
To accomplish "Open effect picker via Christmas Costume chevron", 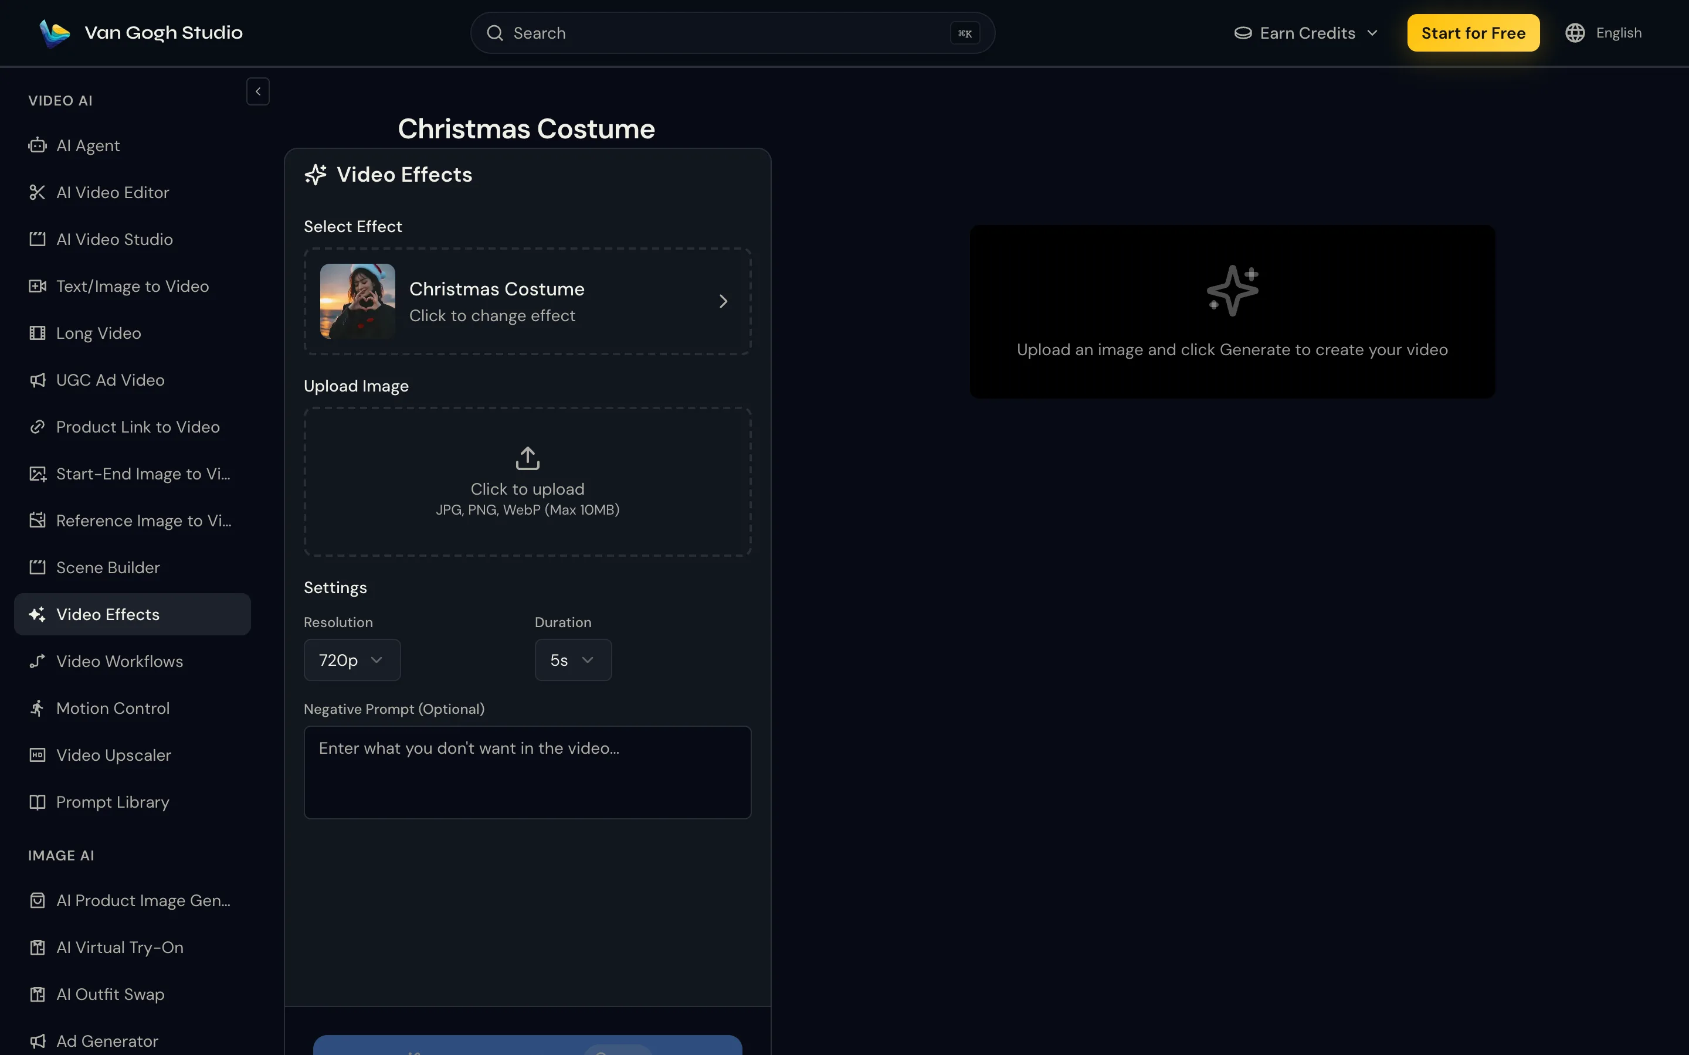I will [x=723, y=301].
